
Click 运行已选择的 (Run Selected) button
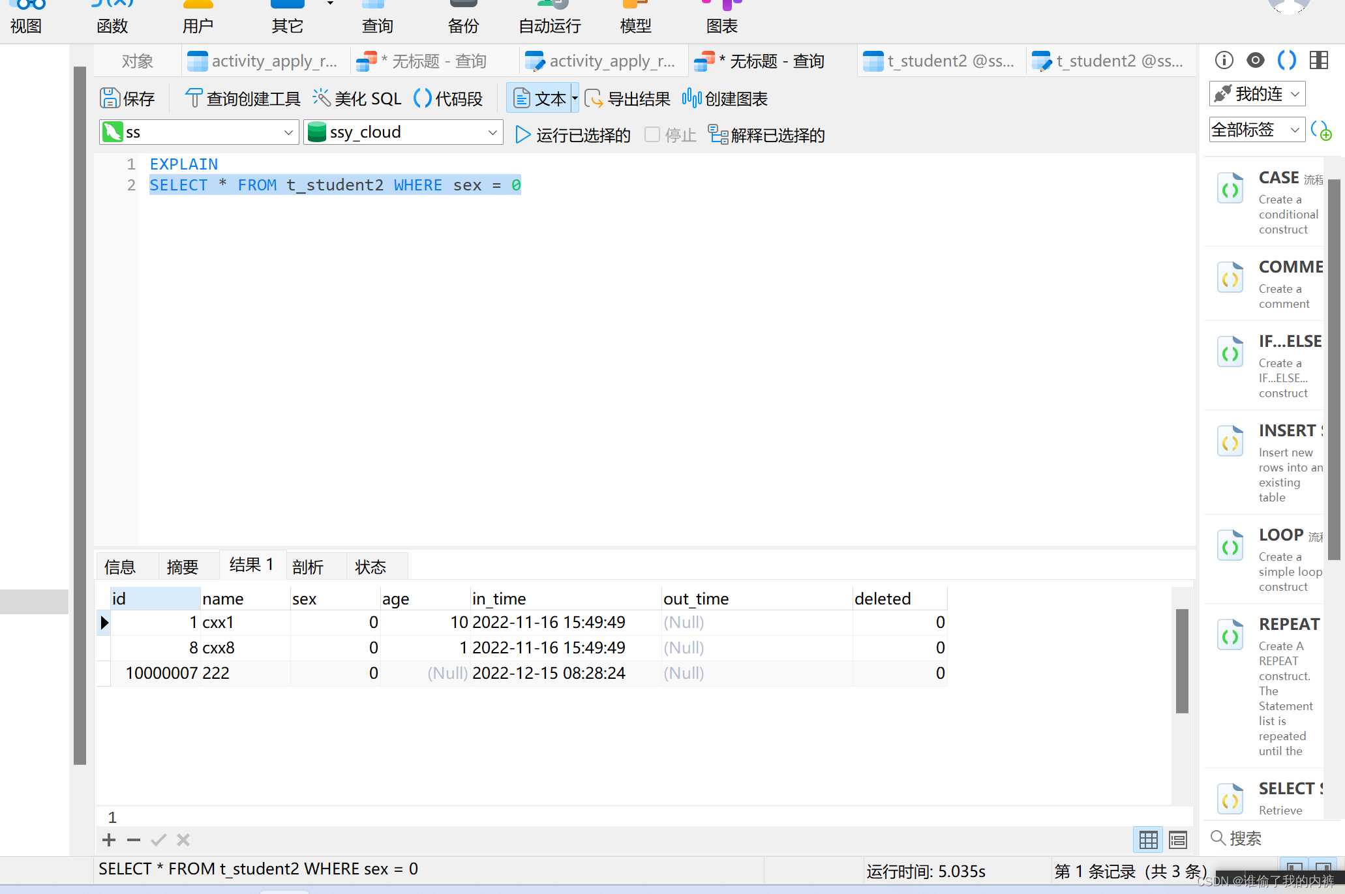pos(574,135)
